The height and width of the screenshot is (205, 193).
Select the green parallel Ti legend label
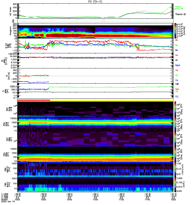click(177, 91)
